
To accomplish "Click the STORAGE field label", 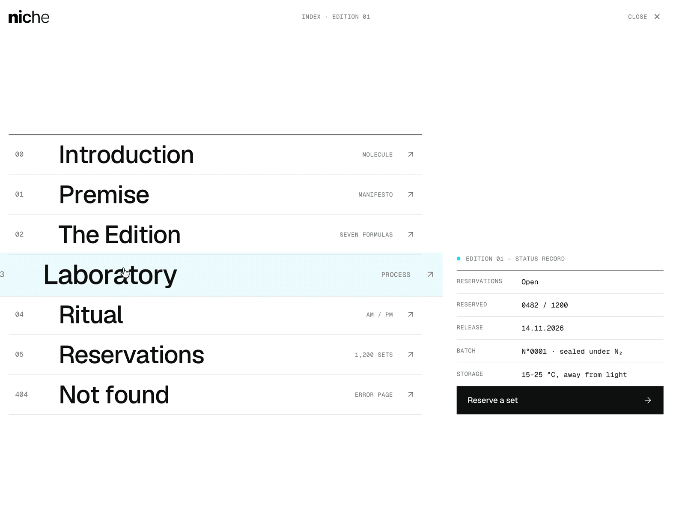I will (470, 374).
